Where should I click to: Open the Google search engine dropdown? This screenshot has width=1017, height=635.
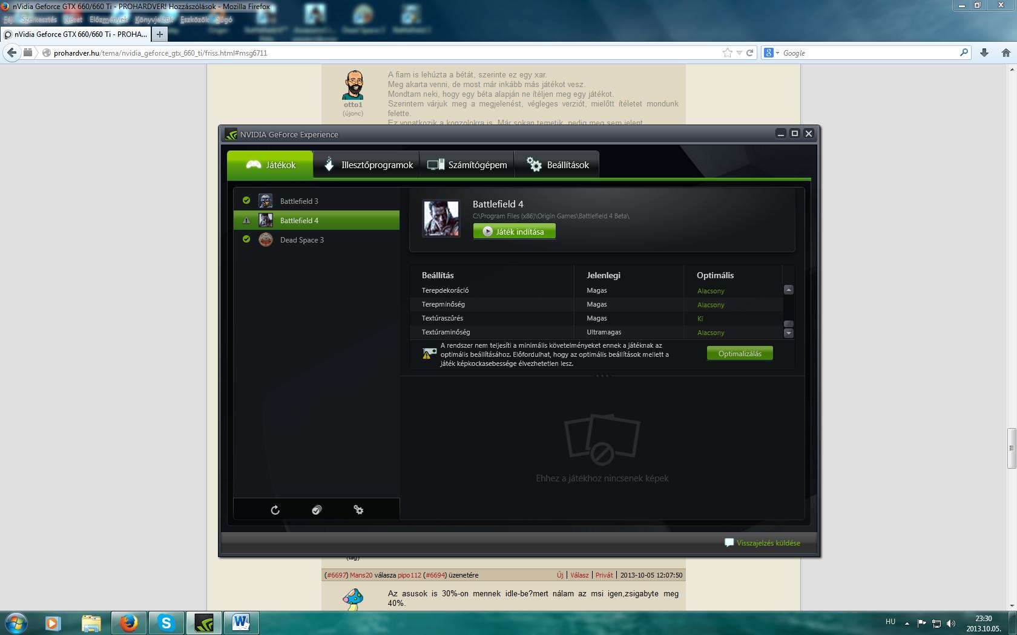pyautogui.click(x=771, y=53)
